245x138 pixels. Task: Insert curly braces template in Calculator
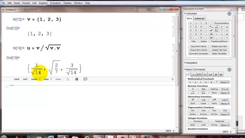(x=211, y=38)
